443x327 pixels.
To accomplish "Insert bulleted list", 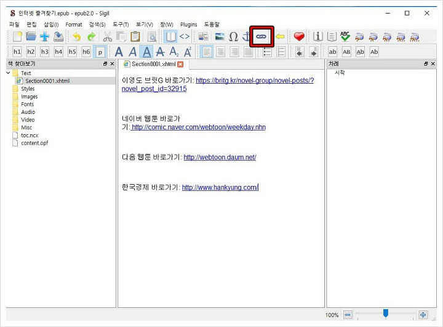I will [x=267, y=52].
